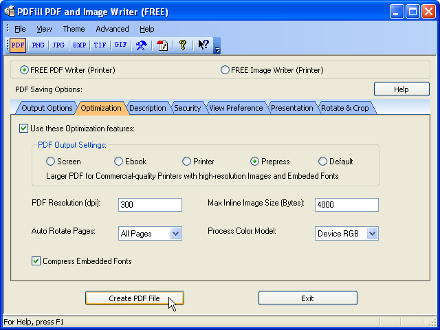Switch to the Security tab
This screenshot has height=330, width=440.
click(188, 109)
